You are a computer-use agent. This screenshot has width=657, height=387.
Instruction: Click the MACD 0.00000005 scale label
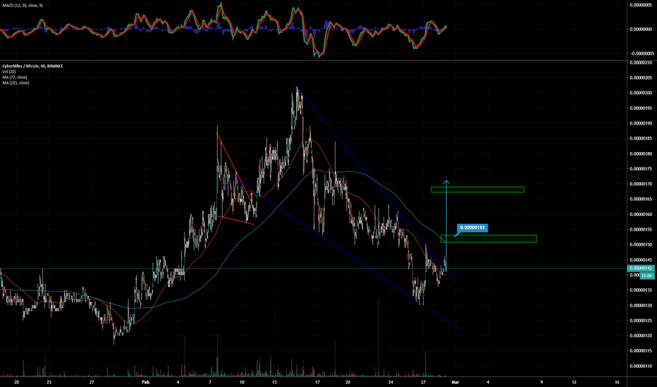click(641, 5)
